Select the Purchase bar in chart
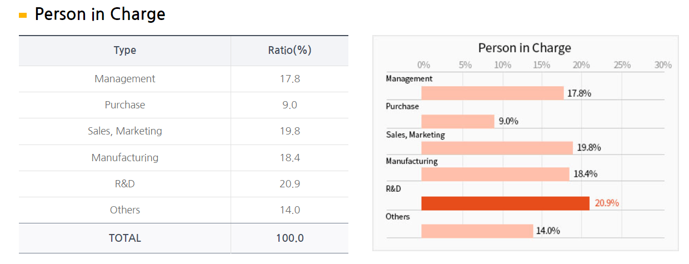 [x=458, y=121]
